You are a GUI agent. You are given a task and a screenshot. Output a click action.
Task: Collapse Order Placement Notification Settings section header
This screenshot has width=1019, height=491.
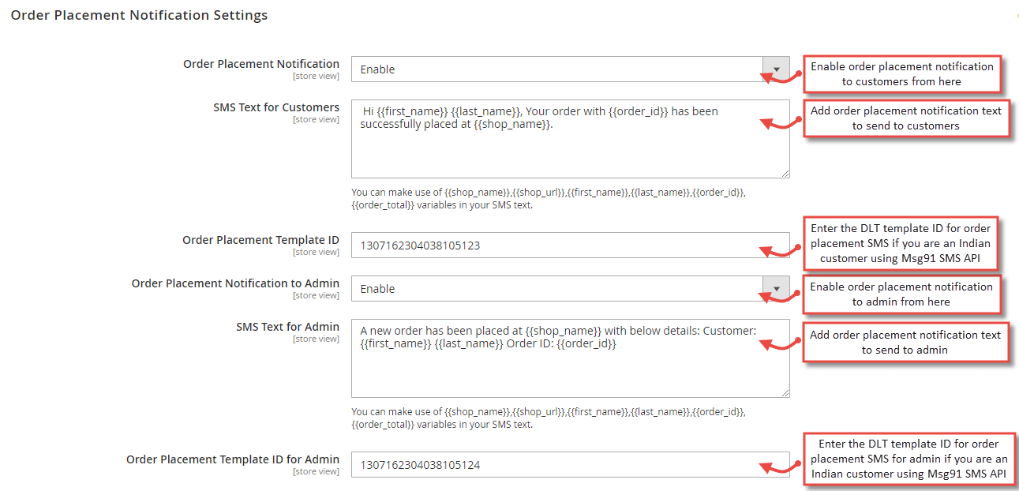tap(139, 15)
